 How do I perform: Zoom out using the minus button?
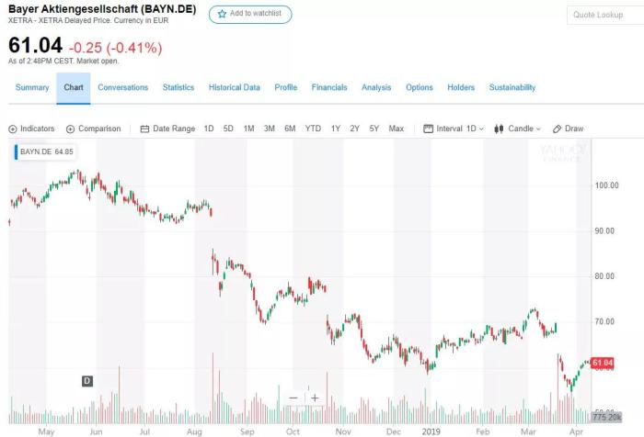(293, 398)
